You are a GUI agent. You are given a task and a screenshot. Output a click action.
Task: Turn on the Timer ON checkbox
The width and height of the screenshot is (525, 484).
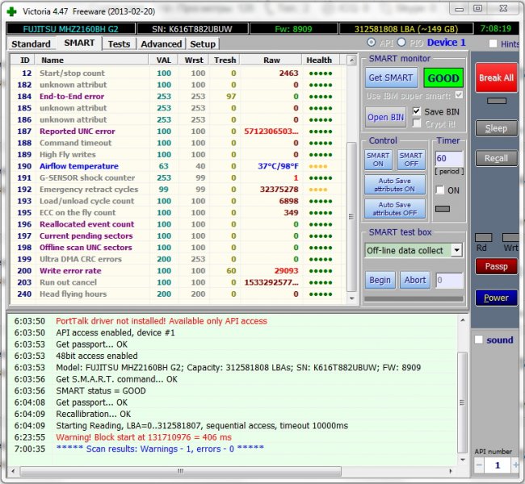pos(440,190)
